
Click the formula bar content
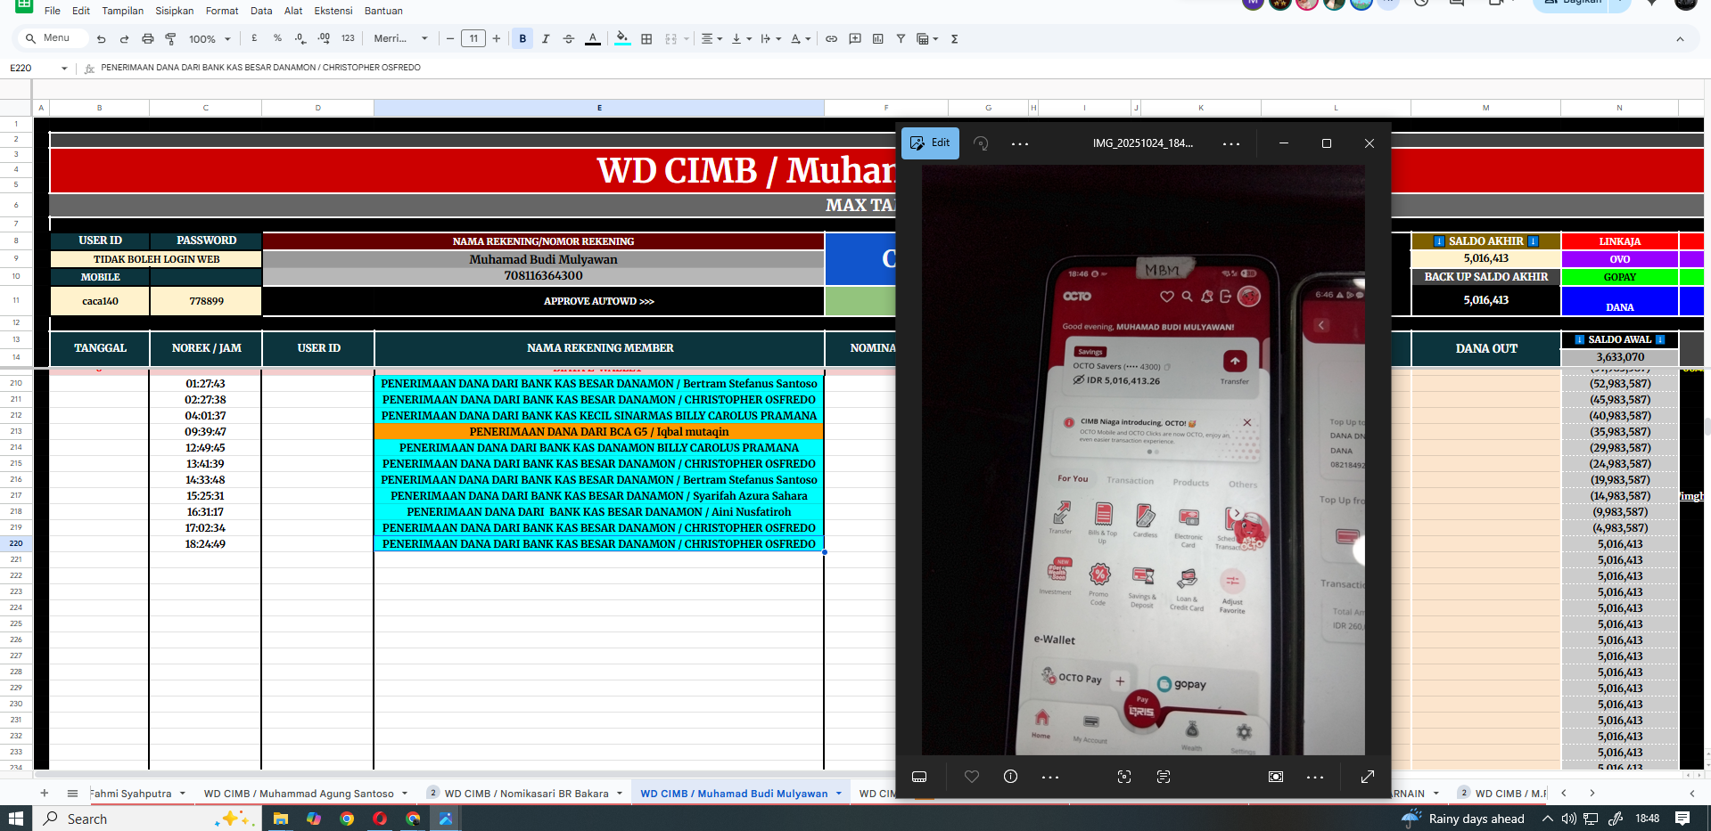[260, 68]
